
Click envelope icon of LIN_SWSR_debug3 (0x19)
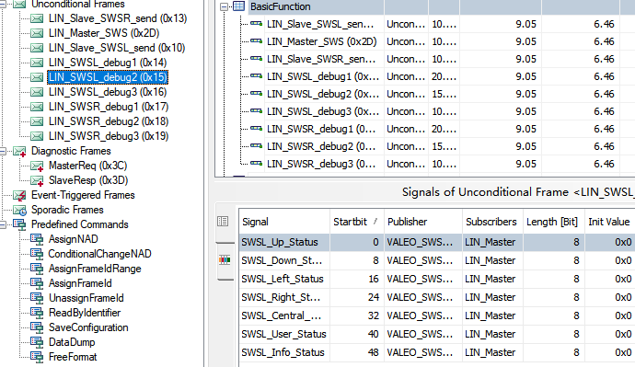coord(37,136)
